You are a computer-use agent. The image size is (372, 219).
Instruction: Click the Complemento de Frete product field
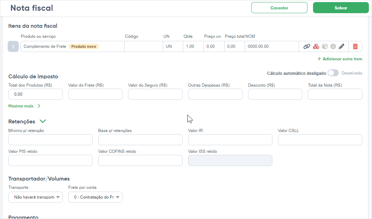point(73,46)
